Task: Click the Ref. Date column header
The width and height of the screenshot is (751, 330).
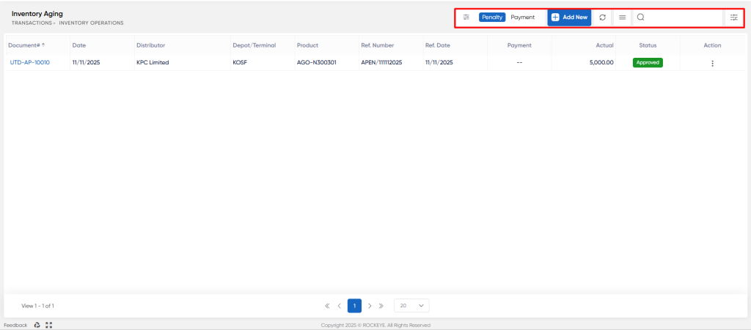Action: pos(438,45)
